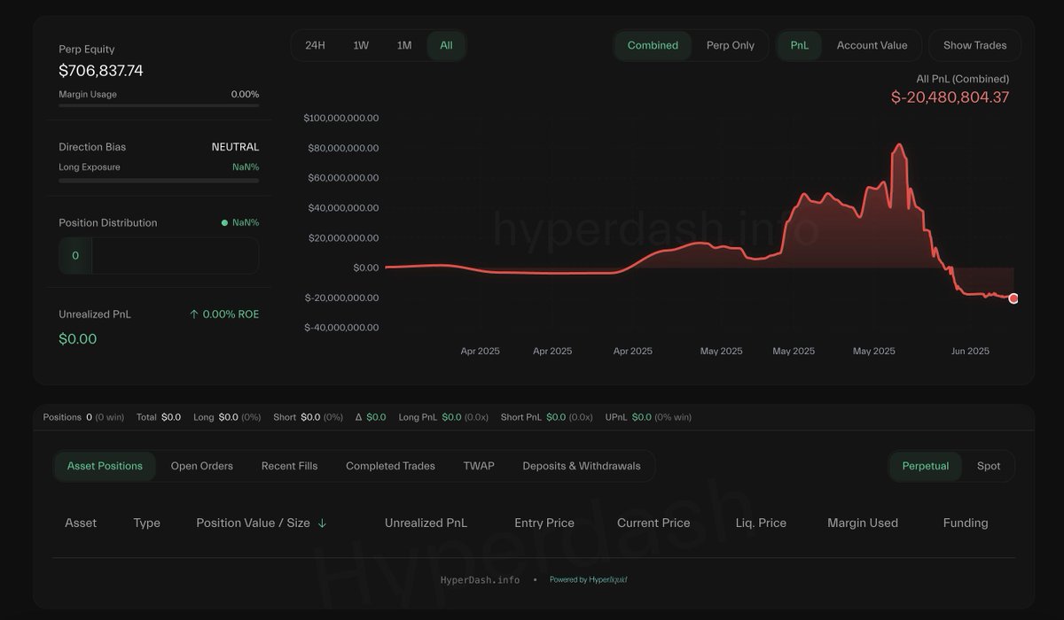Click the Liq. Price column header

761,523
